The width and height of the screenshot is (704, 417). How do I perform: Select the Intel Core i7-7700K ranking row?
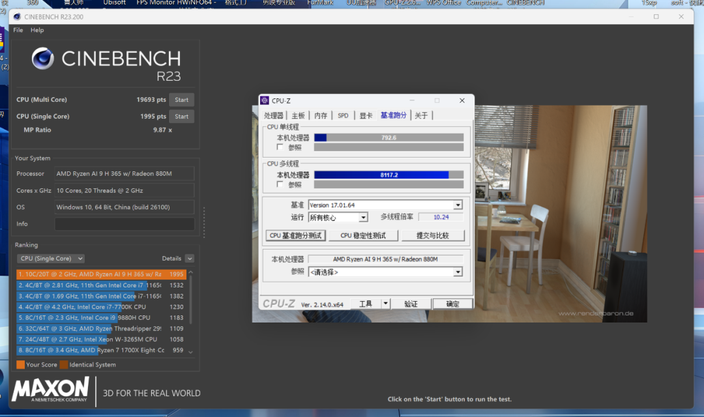coord(101,307)
